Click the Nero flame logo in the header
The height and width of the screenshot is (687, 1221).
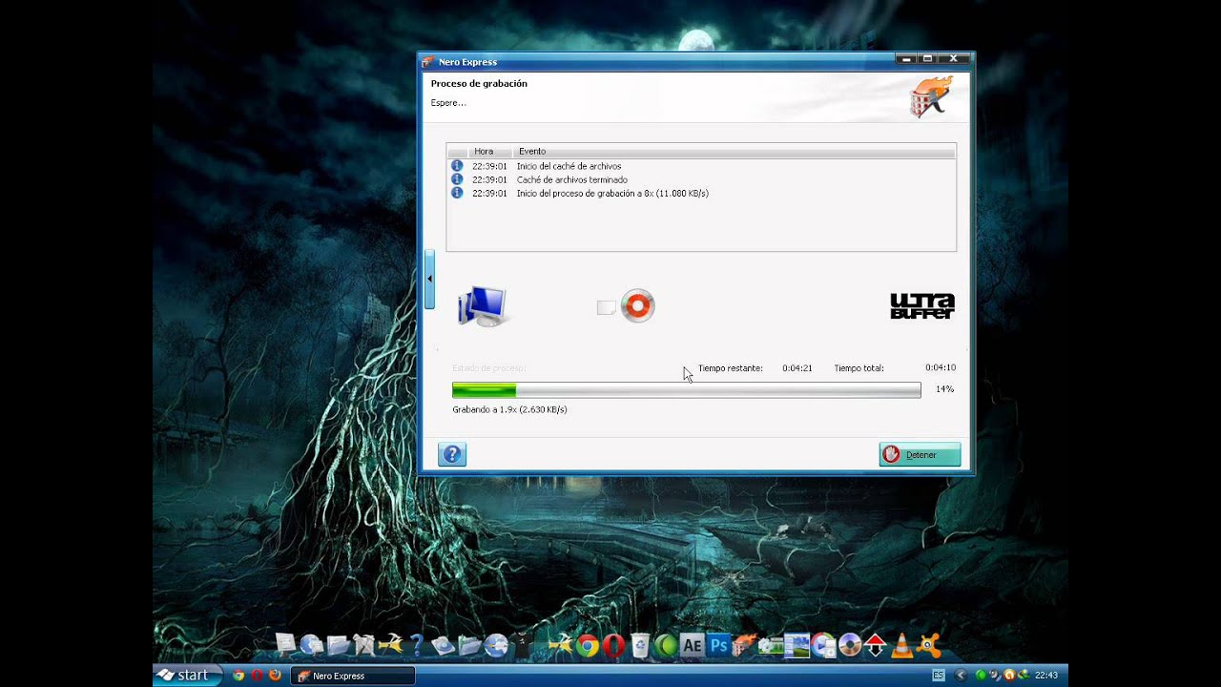[x=931, y=96]
